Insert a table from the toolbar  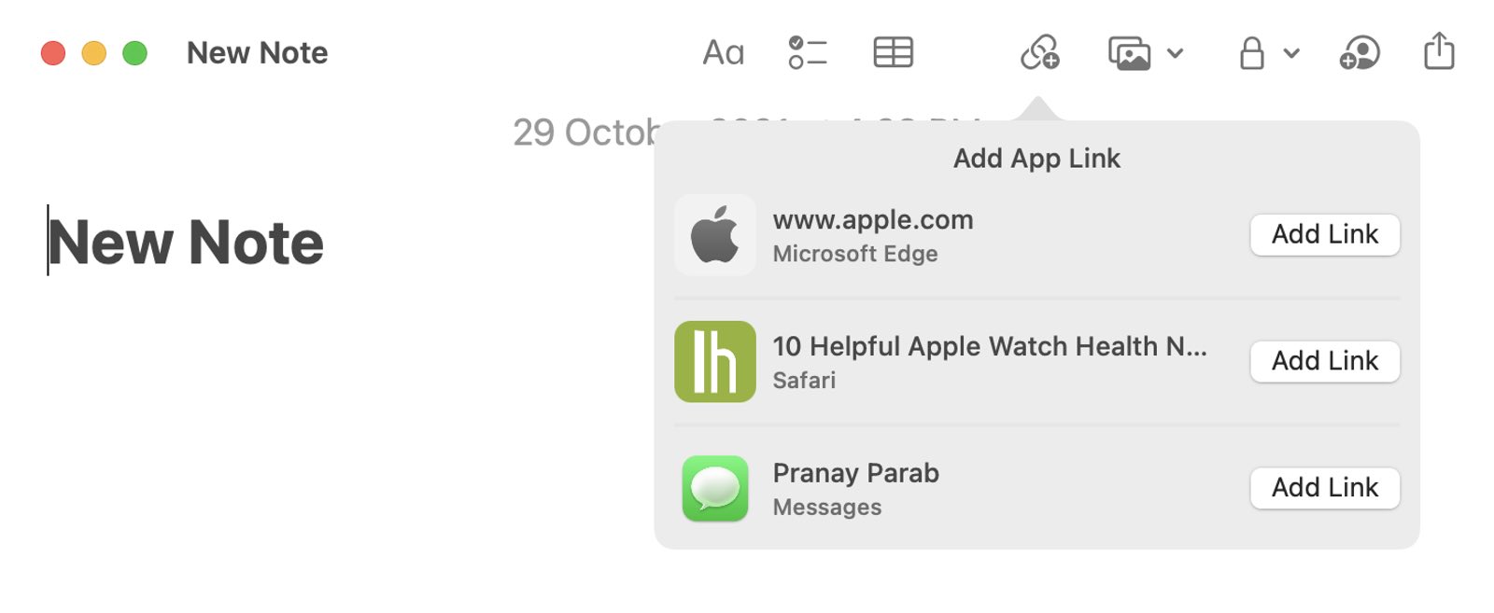pyautogui.click(x=893, y=53)
